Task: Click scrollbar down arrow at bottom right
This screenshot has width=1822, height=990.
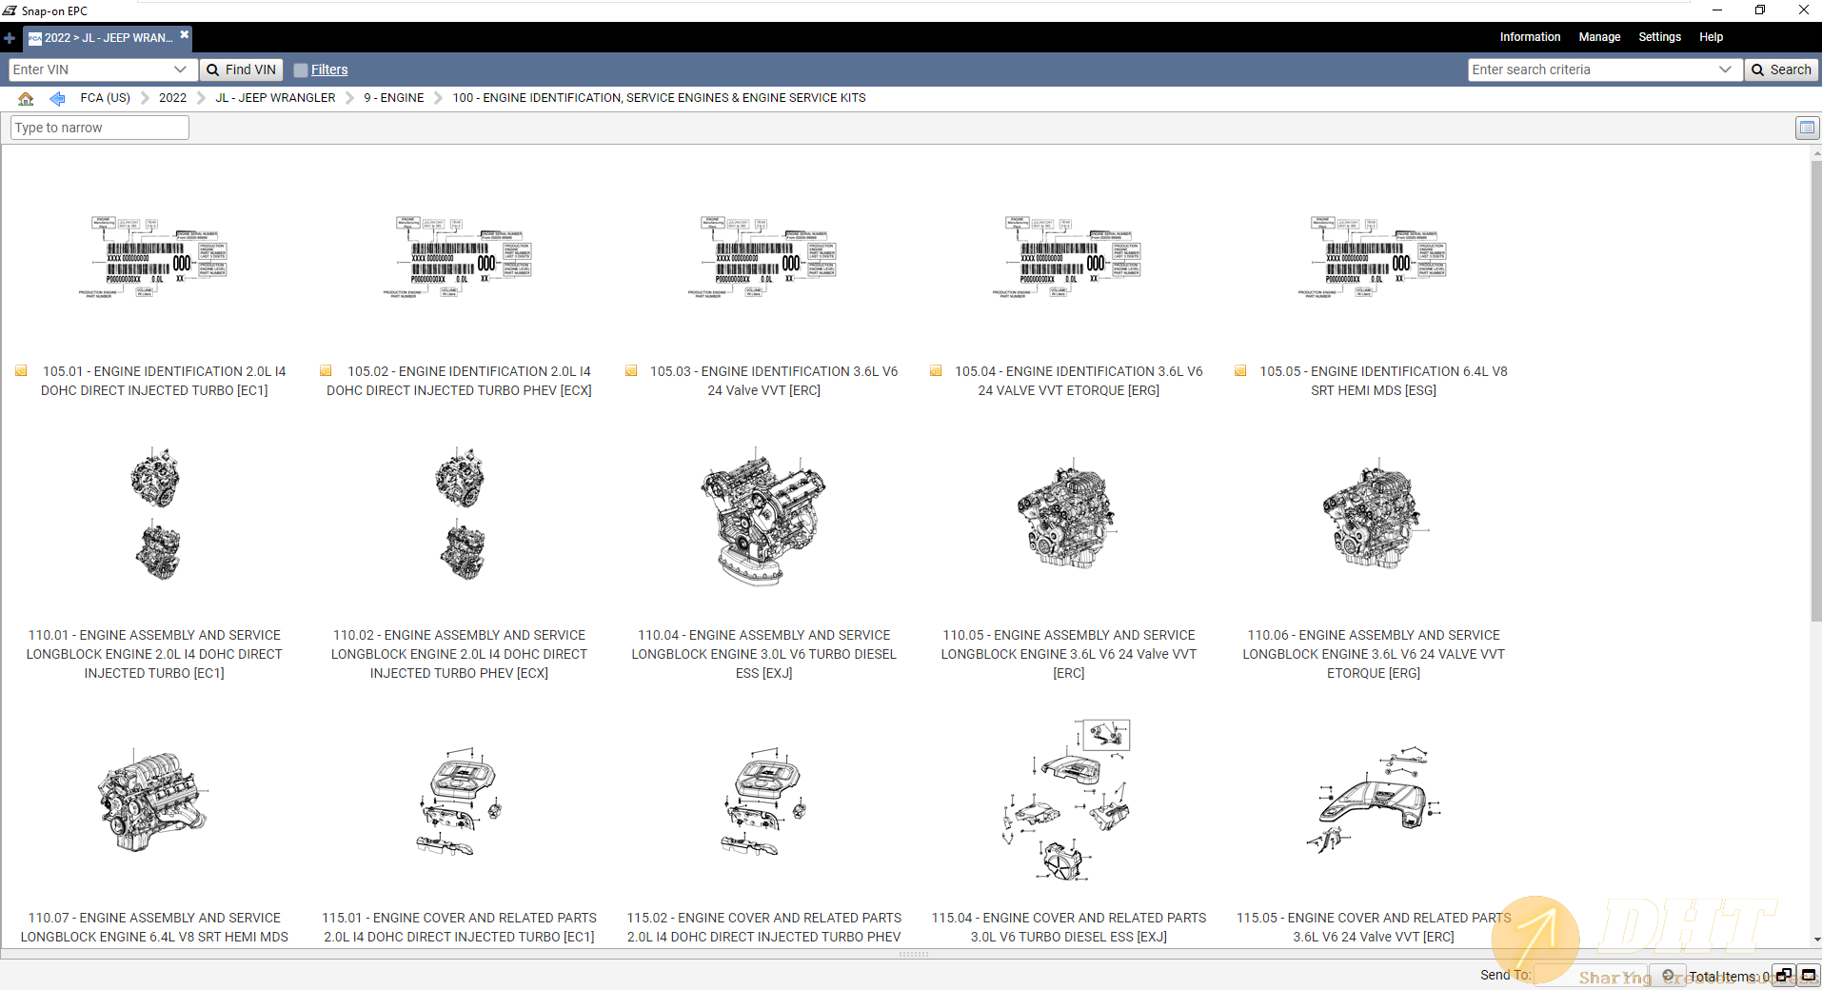Action: 1815,940
